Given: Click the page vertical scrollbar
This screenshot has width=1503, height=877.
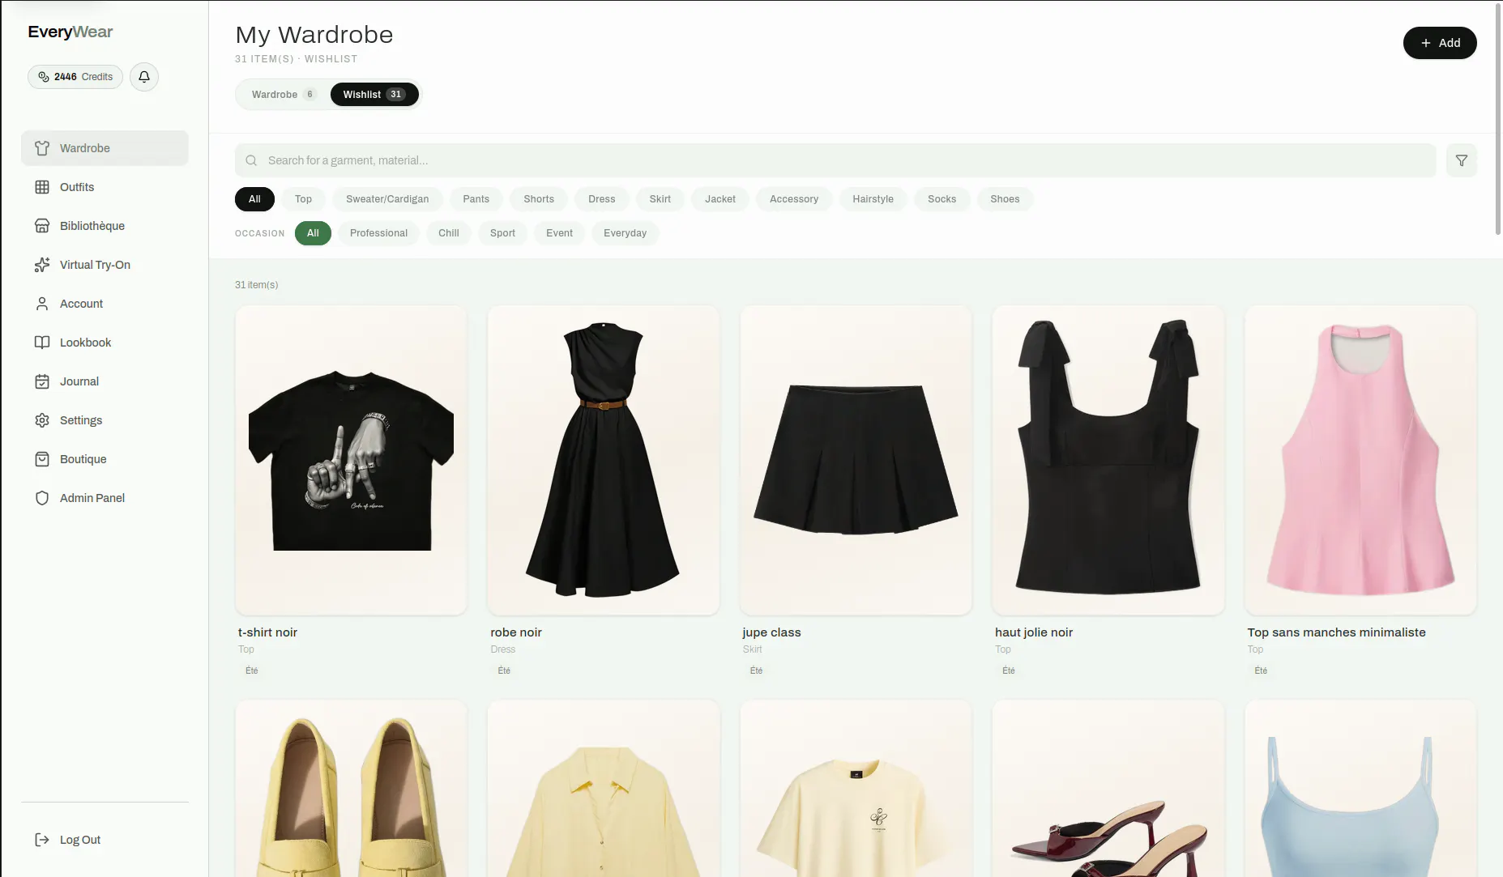Looking at the screenshot, I should coord(1498,120).
